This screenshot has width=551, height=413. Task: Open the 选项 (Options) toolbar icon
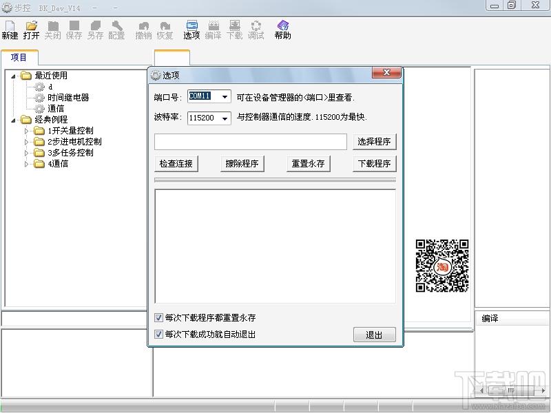pyautogui.click(x=191, y=30)
